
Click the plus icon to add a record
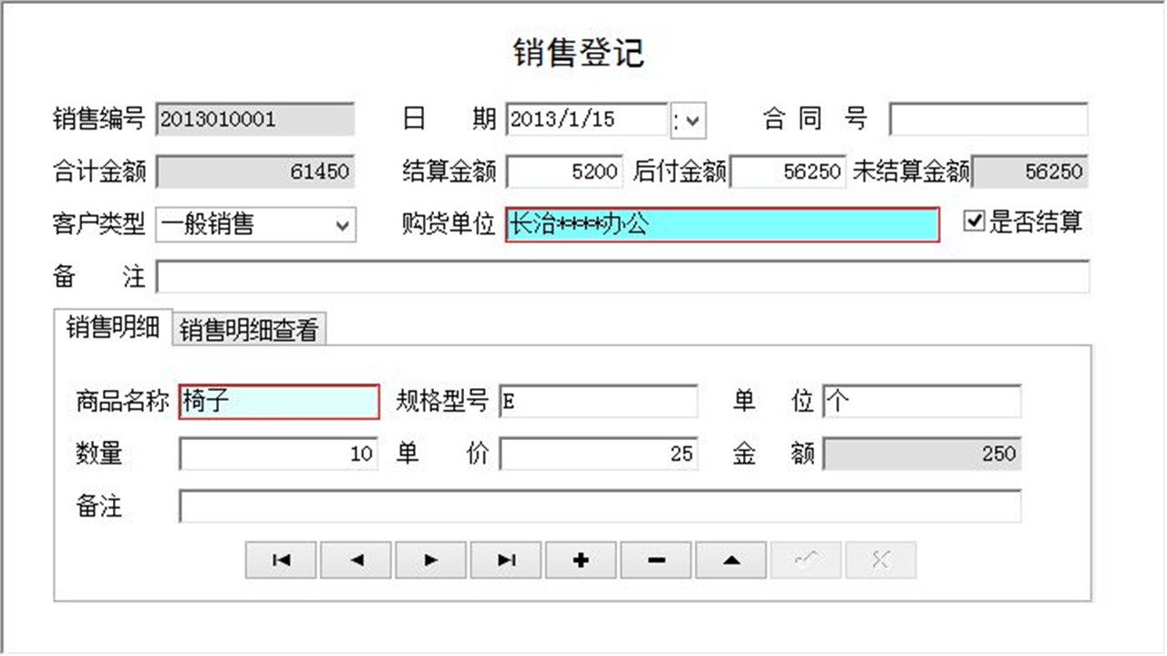click(x=580, y=560)
